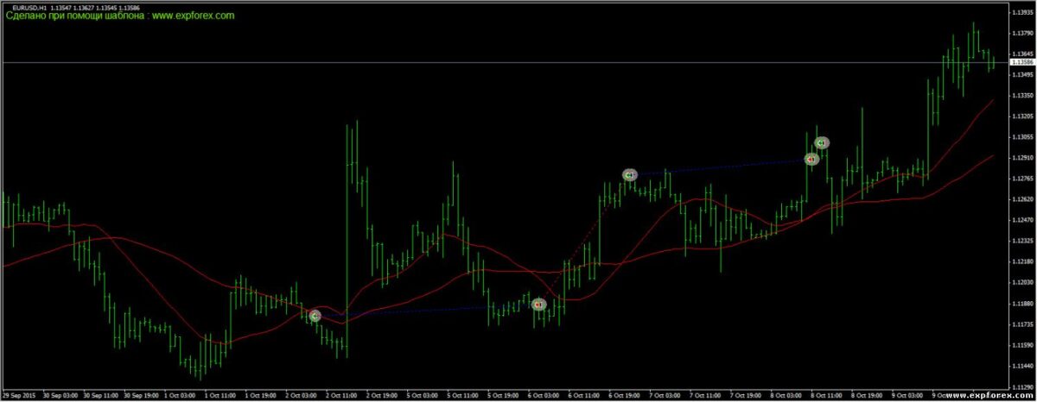
Task: Click the 1.11290 label at the price axis bottom
Action: (x=1021, y=387)
